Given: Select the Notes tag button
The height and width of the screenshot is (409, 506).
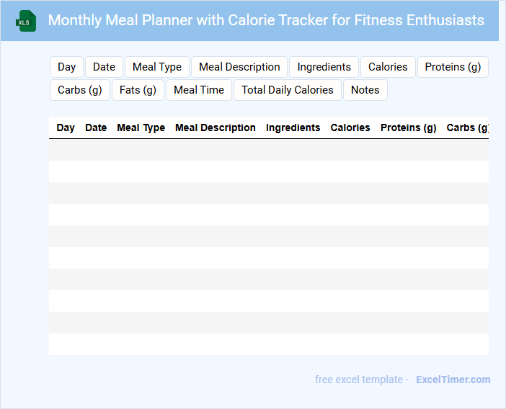Looking at the screenshot, I should point(365,90).
